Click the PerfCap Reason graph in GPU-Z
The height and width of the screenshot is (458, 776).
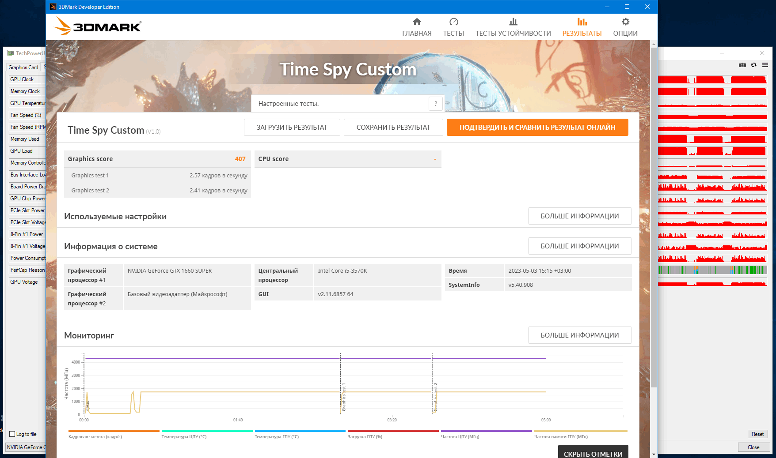712,270
